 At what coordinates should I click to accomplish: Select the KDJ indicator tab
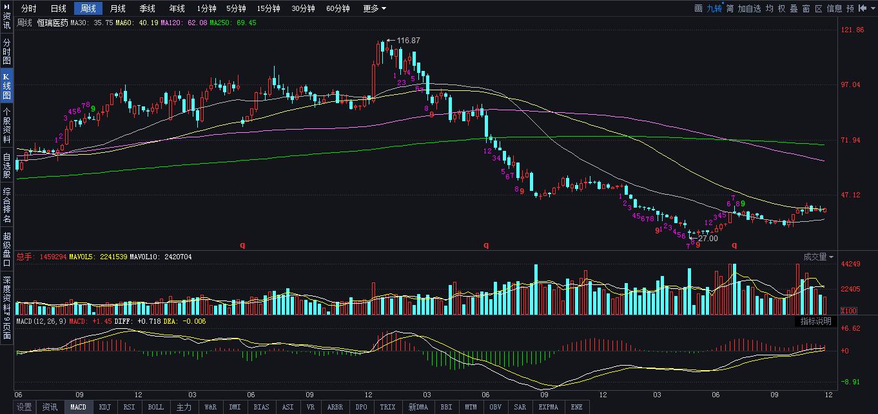click(104, 407)
